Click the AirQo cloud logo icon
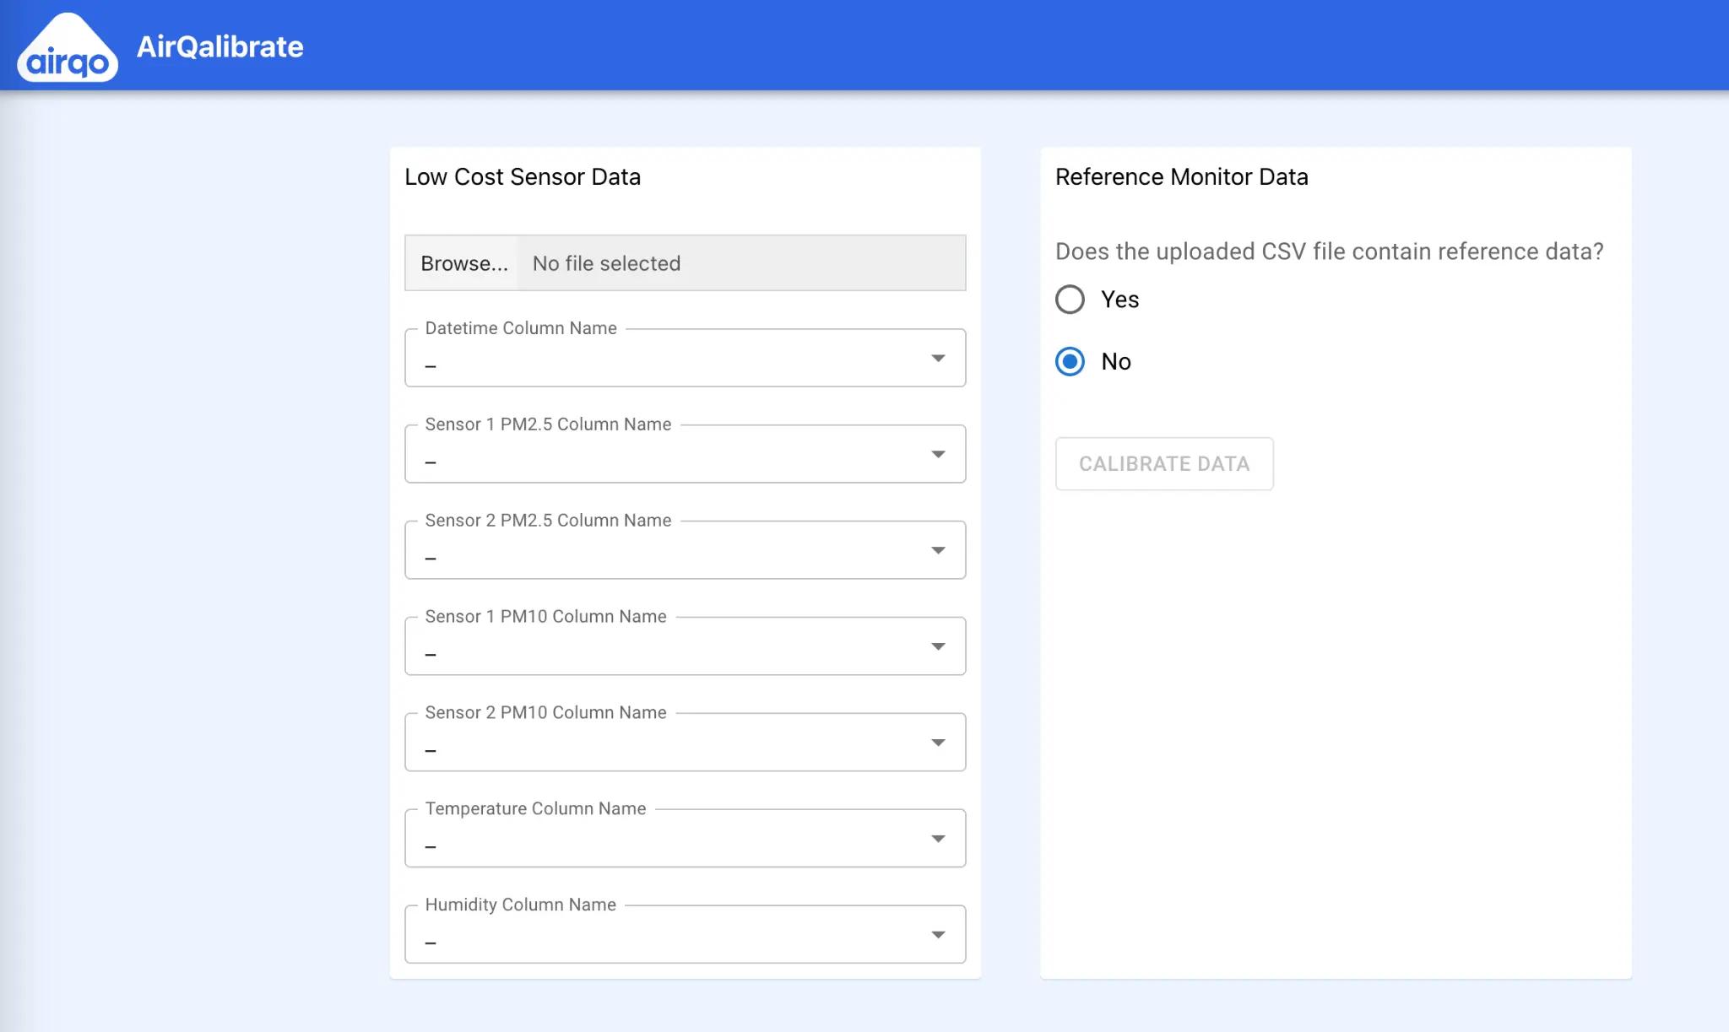 click(68, 46)
